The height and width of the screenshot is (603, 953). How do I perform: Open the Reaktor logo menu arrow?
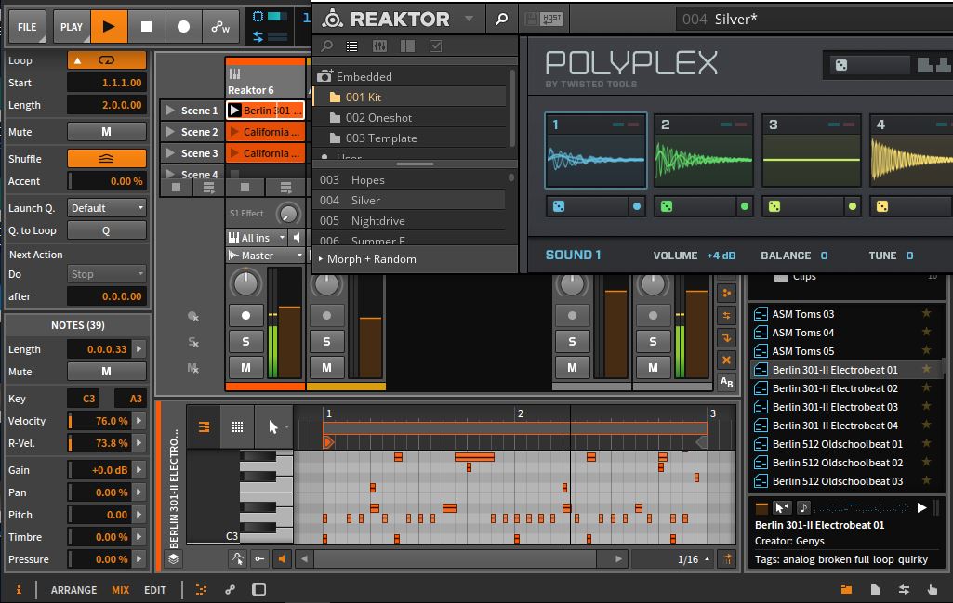469,19
